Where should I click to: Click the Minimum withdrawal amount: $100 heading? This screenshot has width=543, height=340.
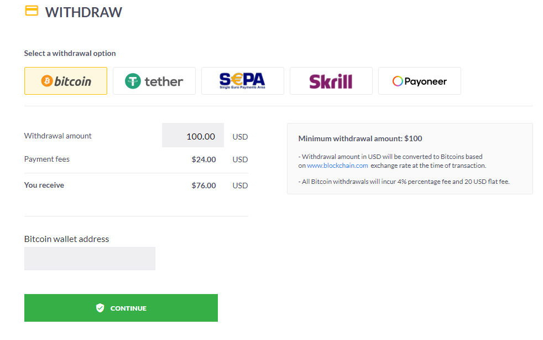coord(360,138)
